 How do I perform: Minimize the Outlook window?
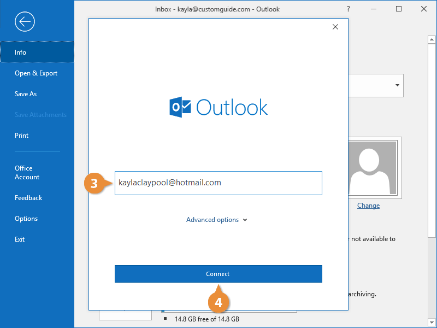pos(374,9)
